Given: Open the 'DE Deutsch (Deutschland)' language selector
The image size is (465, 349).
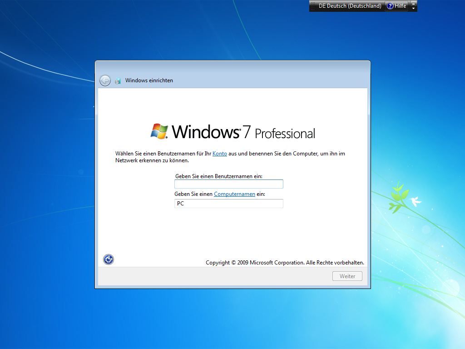Looking at the screenshot, I should pos(350,6).
